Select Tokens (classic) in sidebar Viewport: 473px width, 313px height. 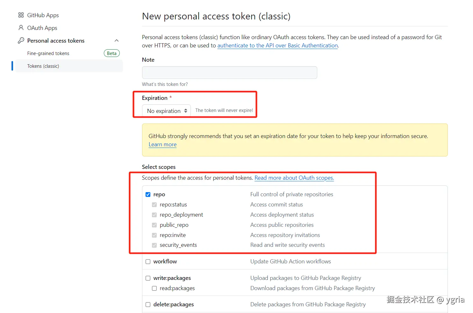tap(69, 66)
